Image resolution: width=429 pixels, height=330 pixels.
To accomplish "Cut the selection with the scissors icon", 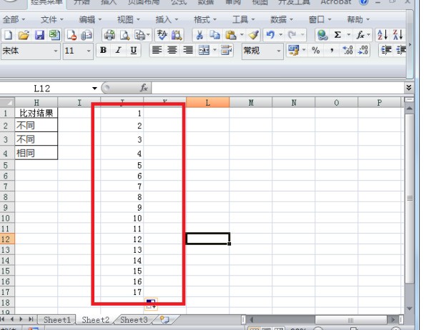I will 199,35.
